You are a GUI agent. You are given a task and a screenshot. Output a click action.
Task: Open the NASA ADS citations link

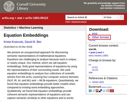(x=98, y=82)
